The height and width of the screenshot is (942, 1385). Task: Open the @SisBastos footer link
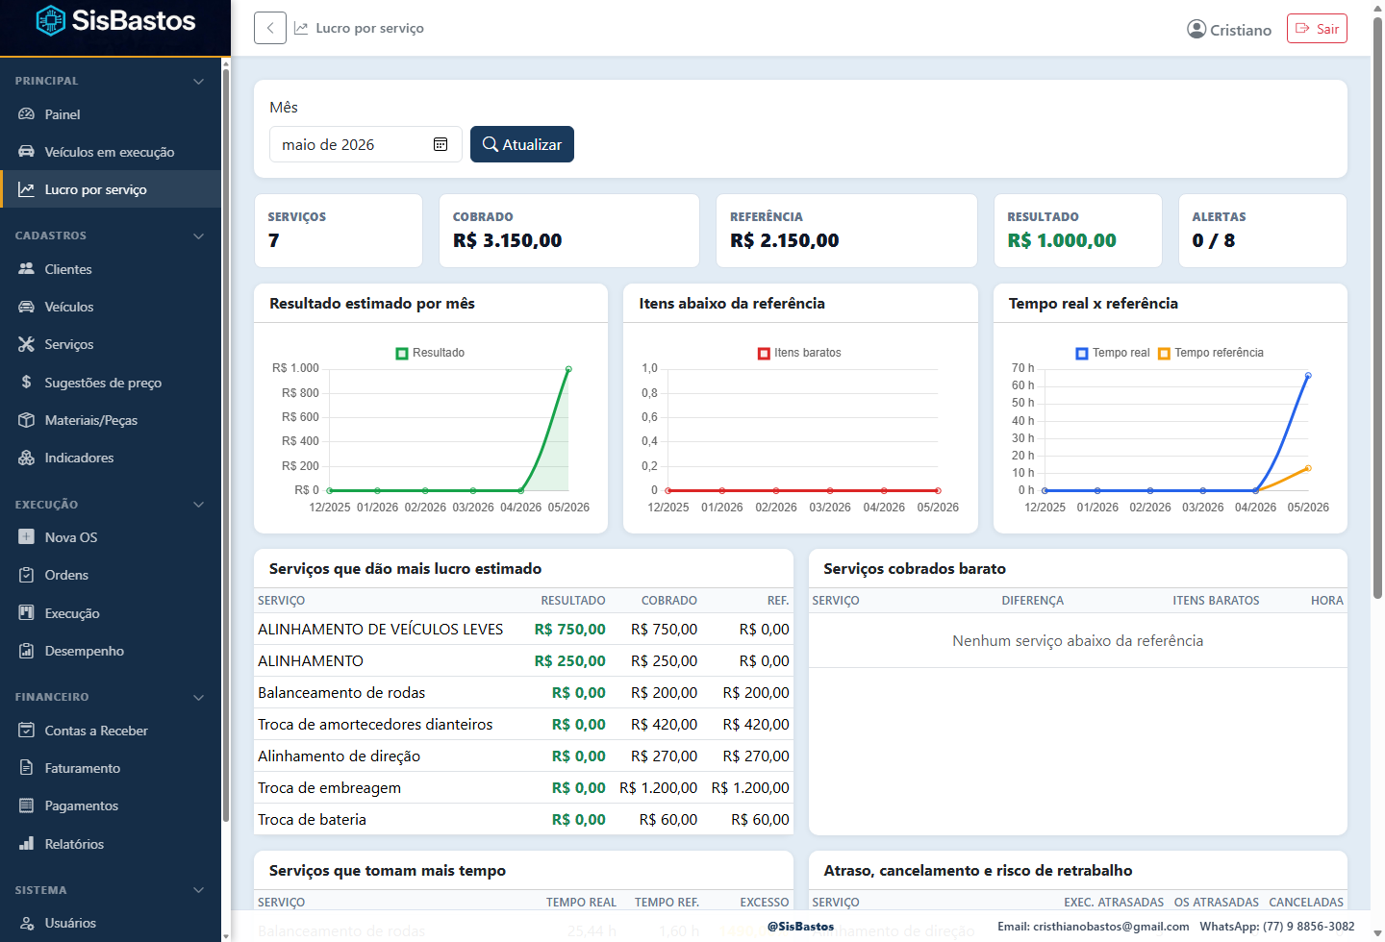click(x=800, y=927)
